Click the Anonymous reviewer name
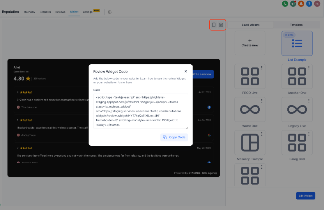 point(28,135)
